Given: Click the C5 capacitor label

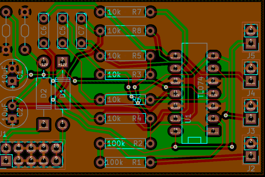Looking at the screenshot, I should (x=62, y=31).
